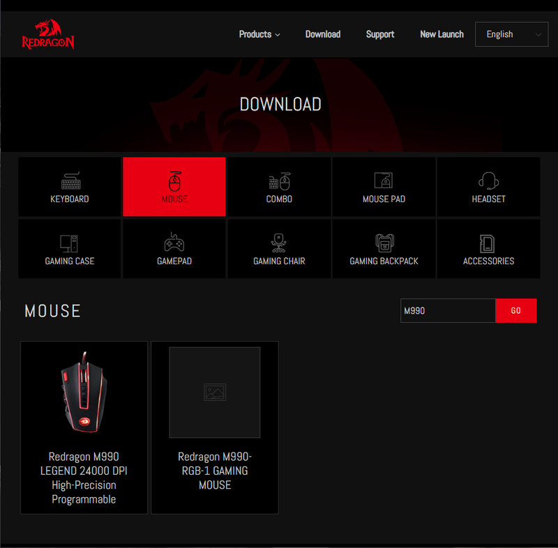
Task: Select the Gaming Backpack category icon
Action: pos(384,243)
